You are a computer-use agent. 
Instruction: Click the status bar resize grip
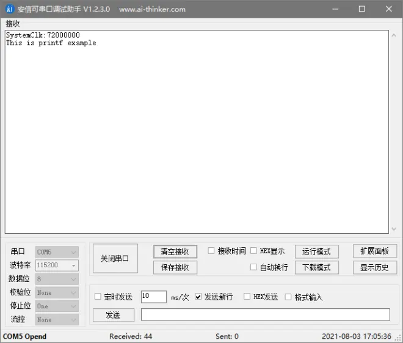(399, 339)
